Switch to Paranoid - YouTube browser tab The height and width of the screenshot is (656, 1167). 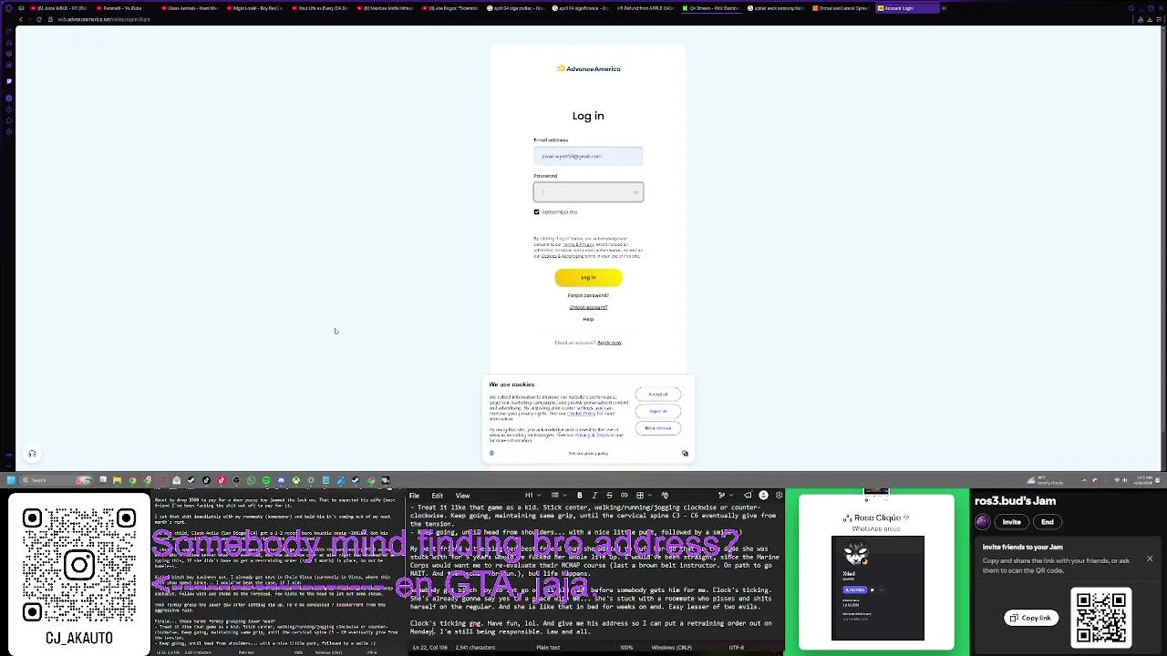point(125,8)
